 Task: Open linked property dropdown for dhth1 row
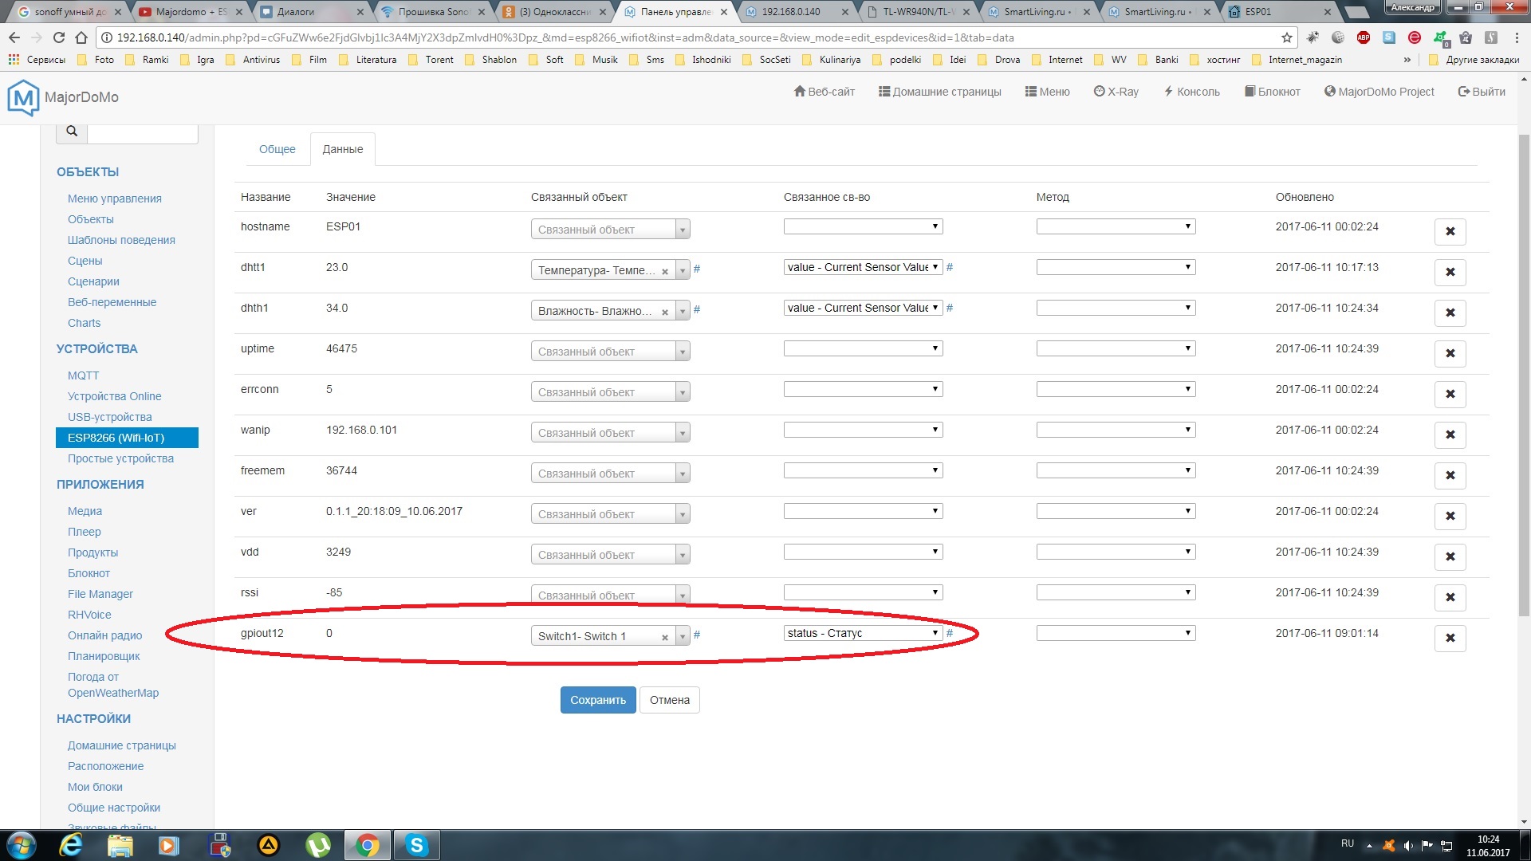(863, 308)
